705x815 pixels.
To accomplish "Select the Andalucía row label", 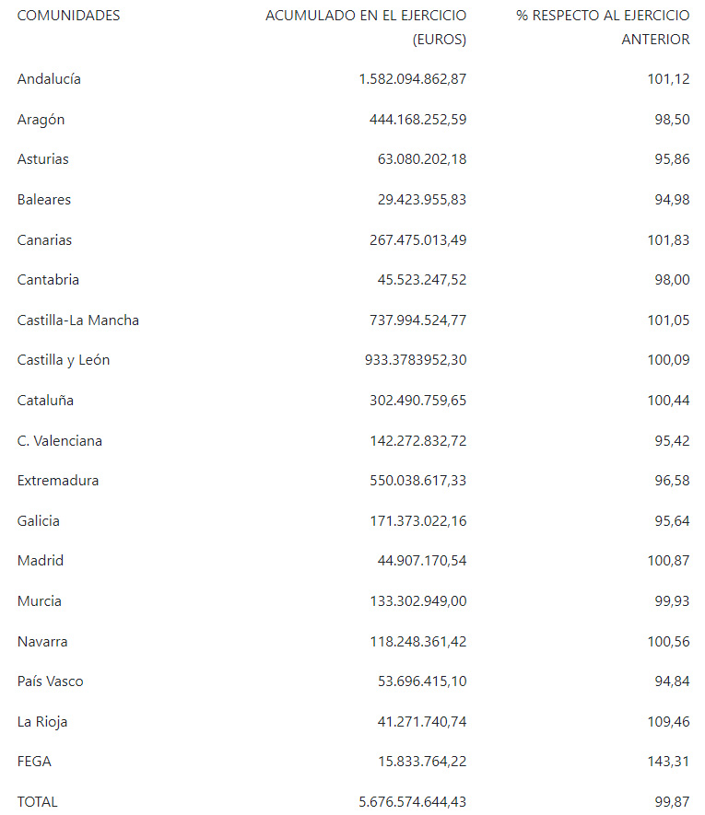I will pyautogui.click(x=49, y=79).
